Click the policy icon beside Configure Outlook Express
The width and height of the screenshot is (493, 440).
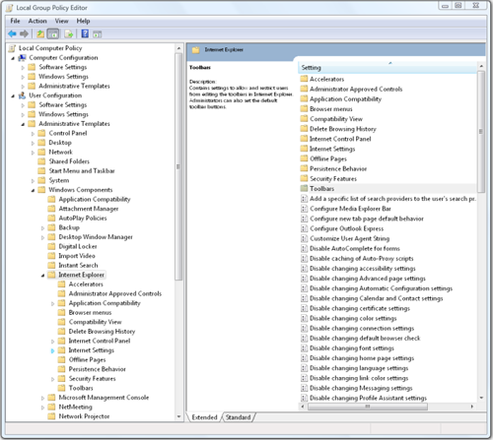click(304, 228)
